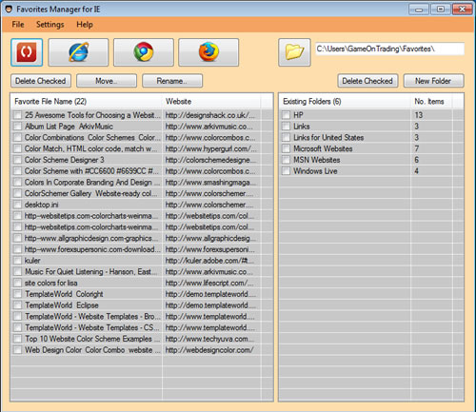Sort by Favorite File Name column header
476x412 pixels.
click(x=87, y=102)
